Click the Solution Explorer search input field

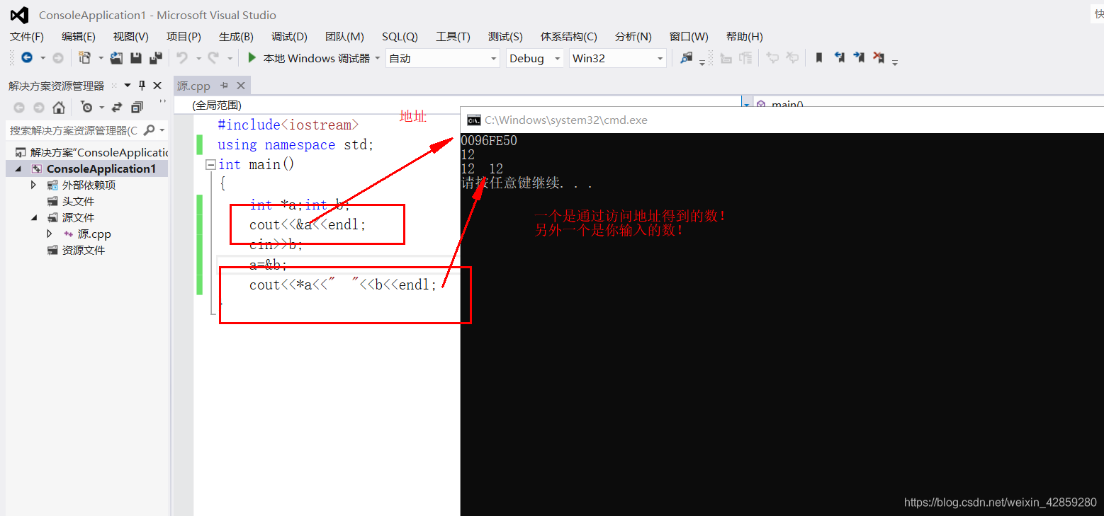[x=74, y=130]
